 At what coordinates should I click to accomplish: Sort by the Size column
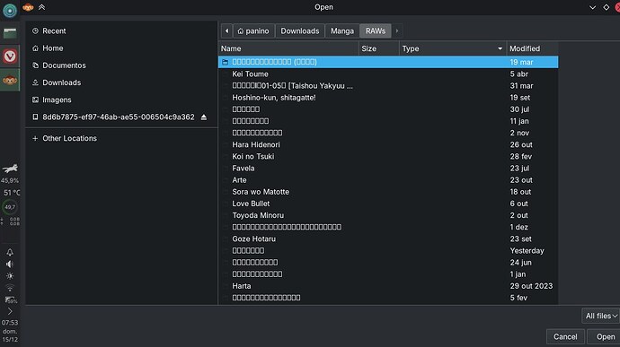pyautogui.click(x=379, y=48)
